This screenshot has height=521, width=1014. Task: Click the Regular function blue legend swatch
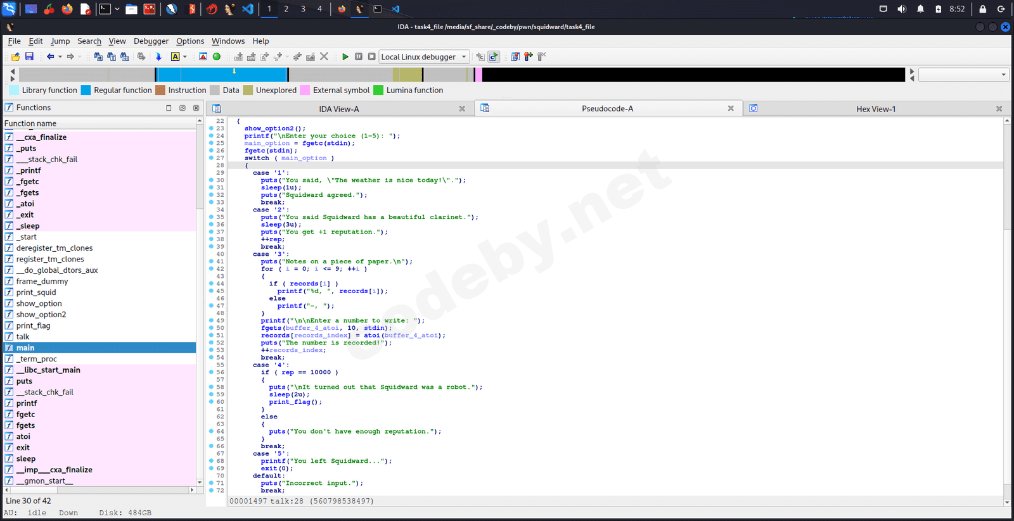pyautogui.click(x=86, y=91)
